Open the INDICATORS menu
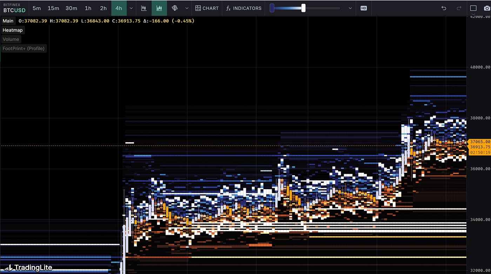This screenshot has width=491, height=274. pos(244,8)
